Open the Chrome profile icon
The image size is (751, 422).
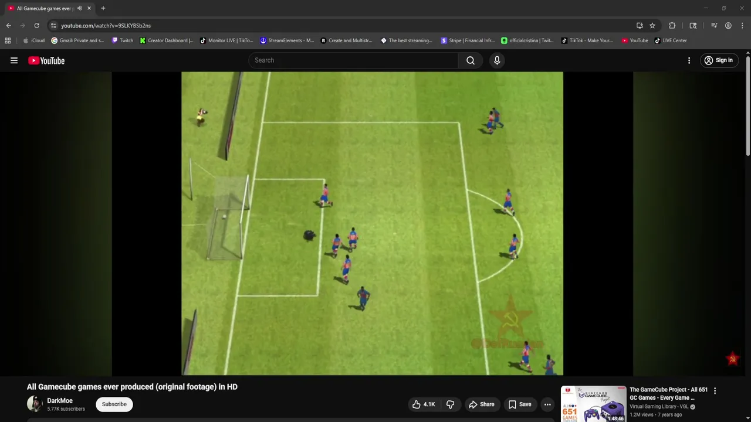point(728,26)
